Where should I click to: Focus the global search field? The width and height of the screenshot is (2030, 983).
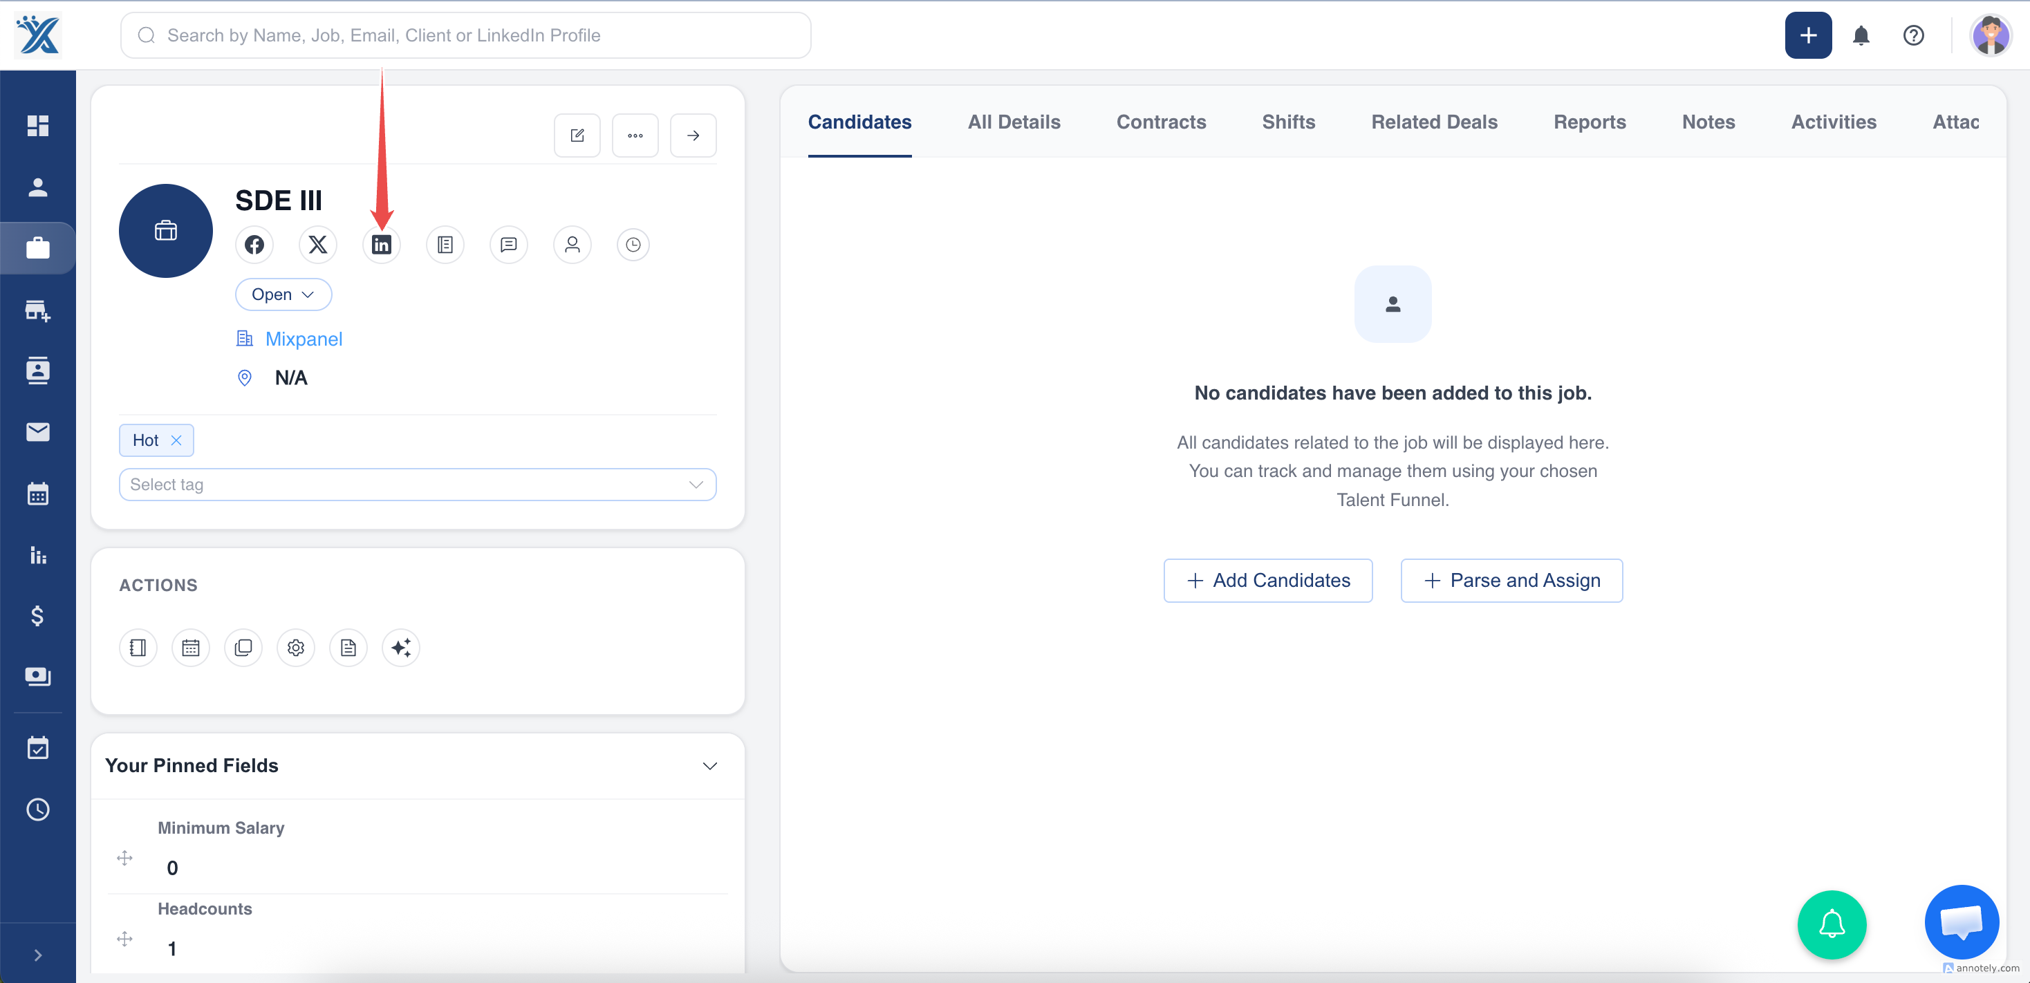coord(466,35)
